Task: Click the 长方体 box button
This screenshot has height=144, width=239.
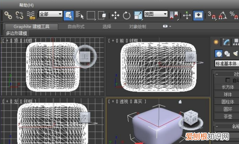Action: [x=227, y=87]
